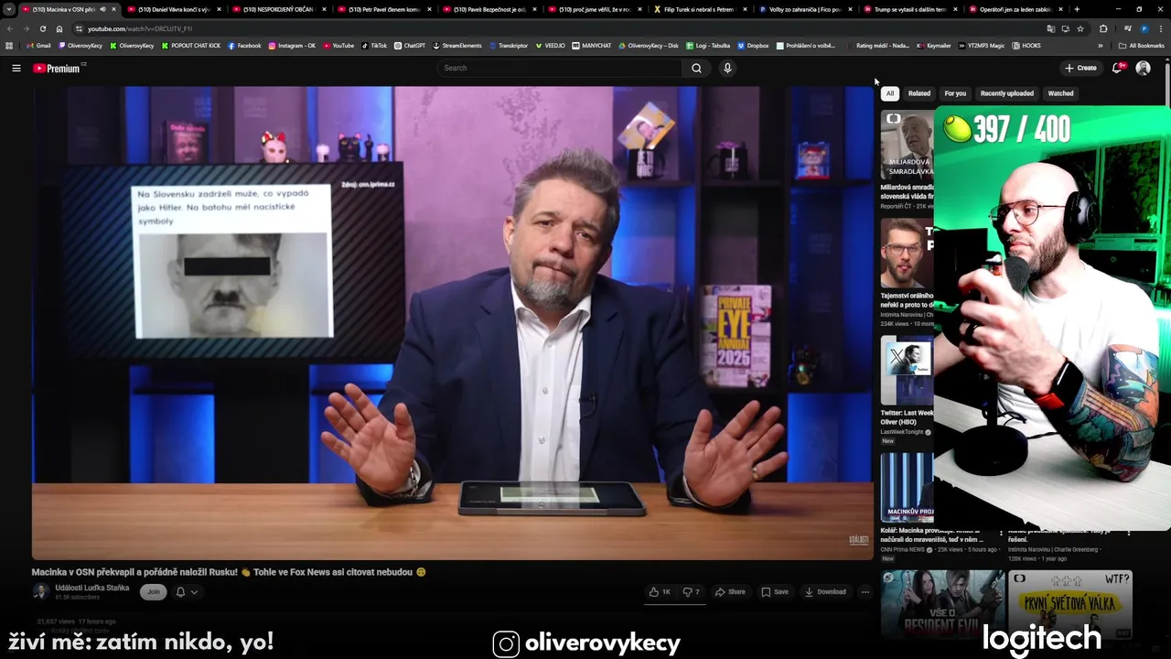Image resolution: width=1171 pixels, height=659 pixels.
Task: Switch to NESPOKOJENÝ OBČAN browser tab
Action: [x=278, y=9]
